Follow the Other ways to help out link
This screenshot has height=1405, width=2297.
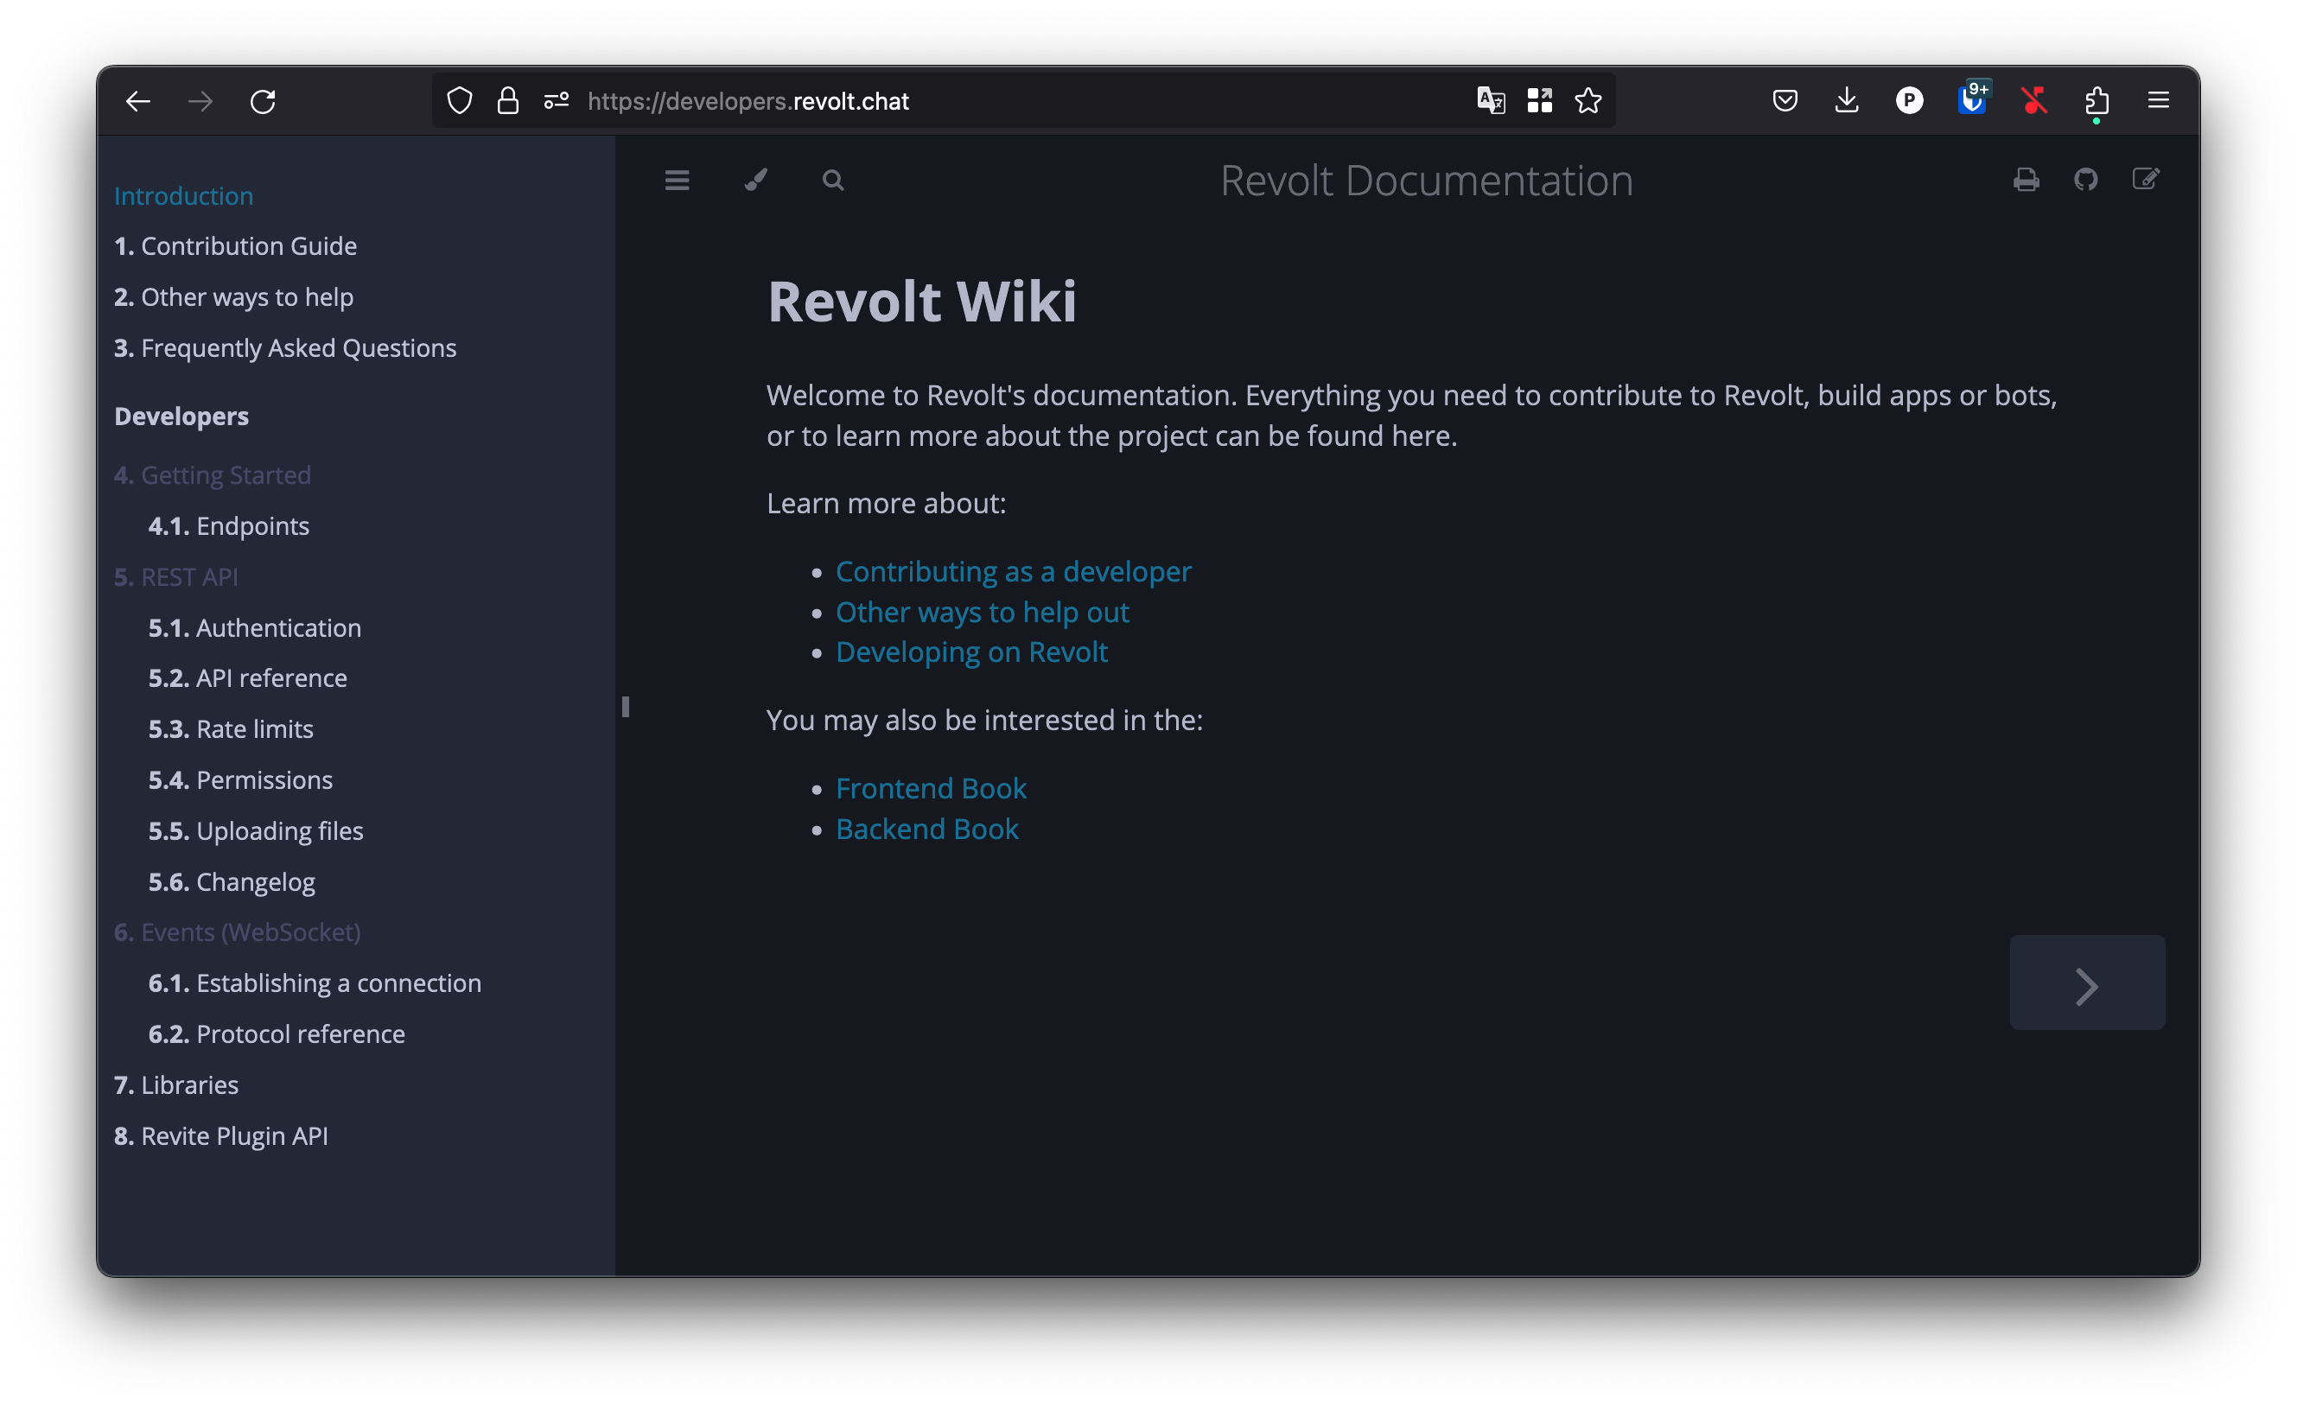pos(982,613)
